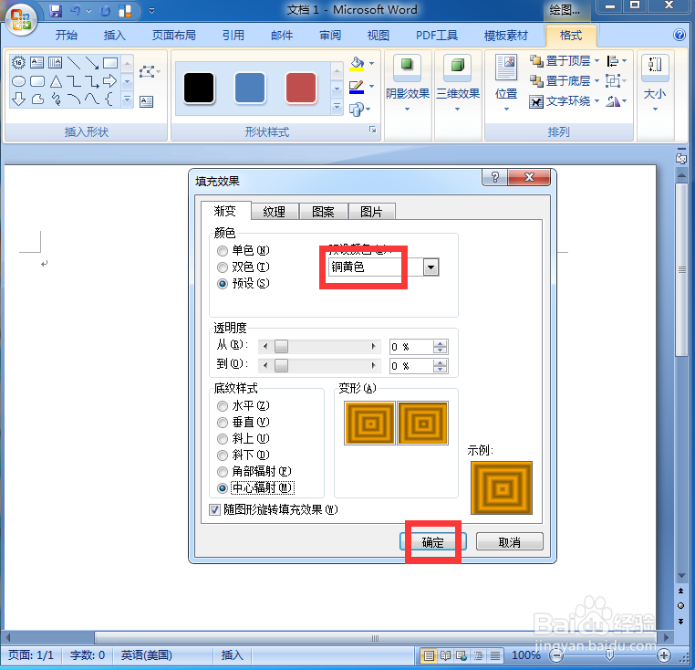The width and height of the screenshot is (695, 670).
Task: Click 英语(美国) language in status bar
Action: (x=146, y=655)
